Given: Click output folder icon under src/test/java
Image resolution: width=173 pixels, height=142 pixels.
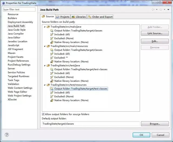Looking at the screenshot, I should click(x=52, y=69).
